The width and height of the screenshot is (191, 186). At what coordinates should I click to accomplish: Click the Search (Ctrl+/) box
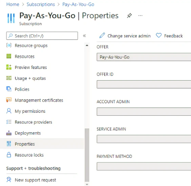pyautogui.click(x=42, y=36)
